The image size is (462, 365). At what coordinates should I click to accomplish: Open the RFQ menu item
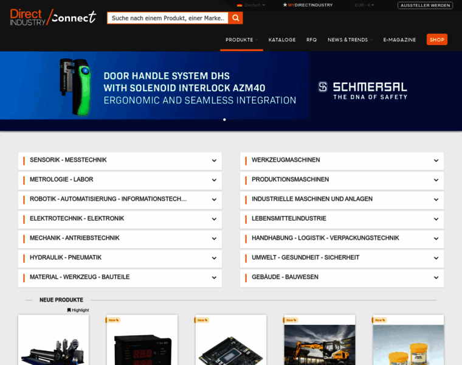point(311,40)
